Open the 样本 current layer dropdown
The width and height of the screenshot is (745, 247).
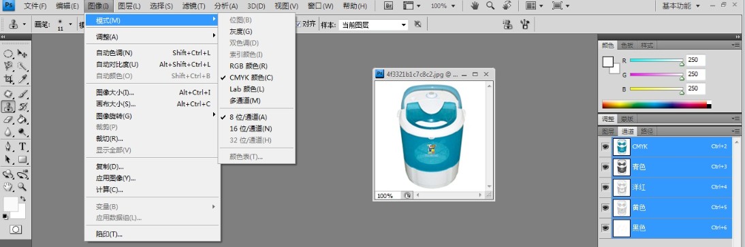(373, 24)
